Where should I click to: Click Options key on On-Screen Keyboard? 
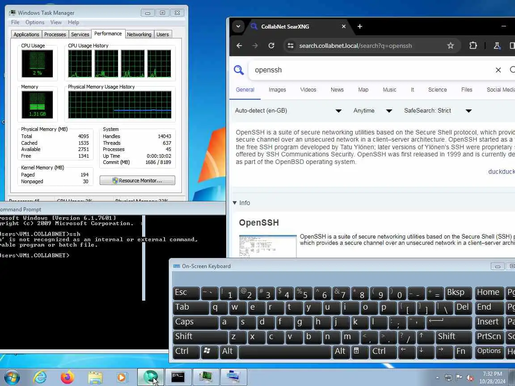[x=489, y=352]
